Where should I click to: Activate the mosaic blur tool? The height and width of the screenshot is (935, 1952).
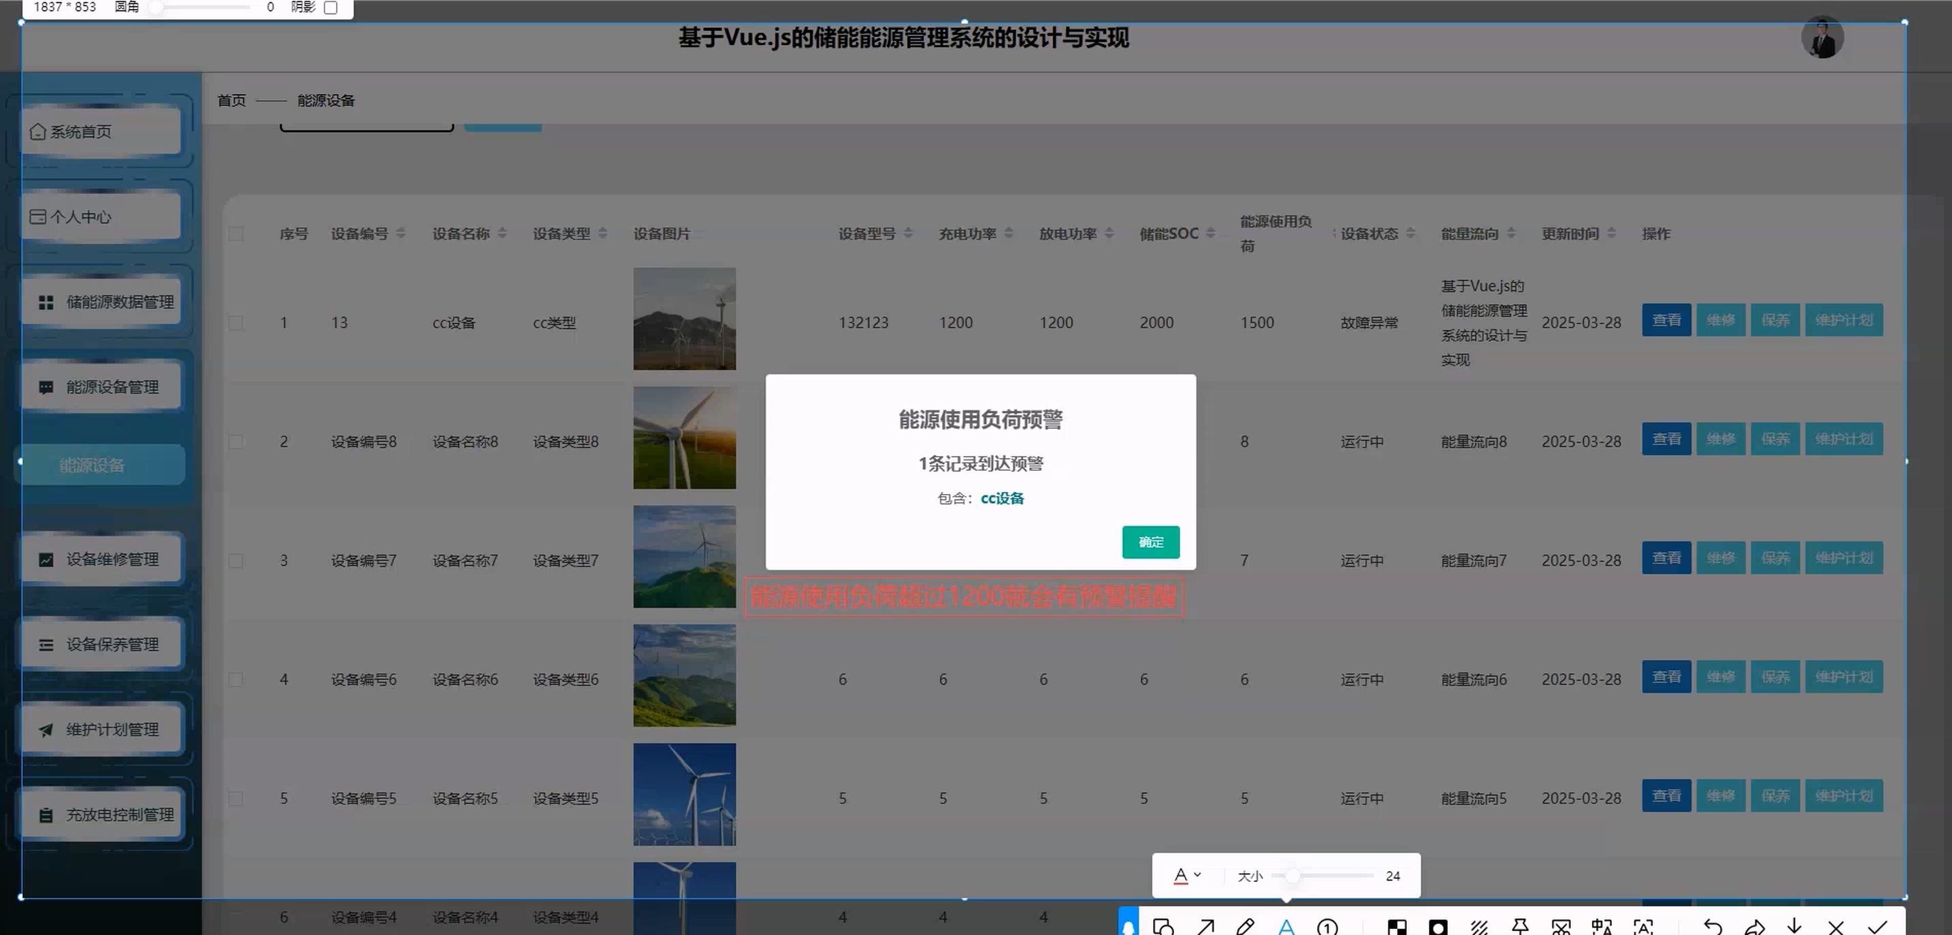click(x=1397, y=926)
